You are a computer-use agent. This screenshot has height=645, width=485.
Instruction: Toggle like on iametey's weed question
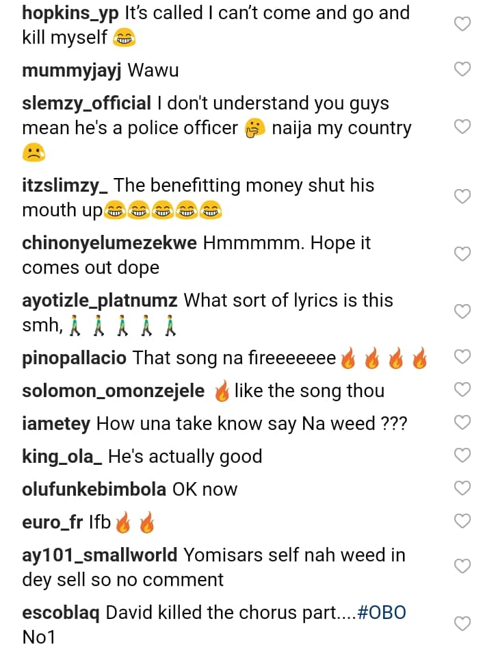click(x=463, y=422)
